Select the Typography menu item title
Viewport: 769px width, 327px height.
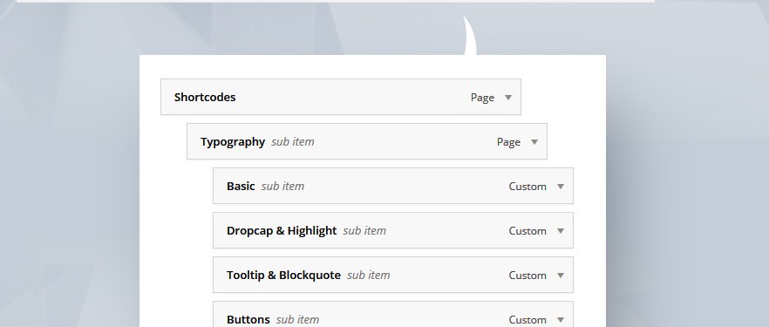[x=233, y=141]
